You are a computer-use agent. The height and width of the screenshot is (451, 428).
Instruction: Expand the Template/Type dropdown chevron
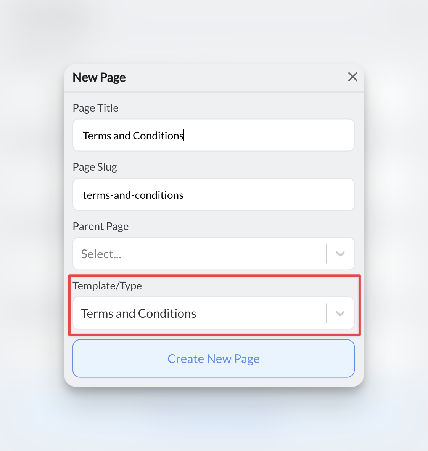click(340, 313)
